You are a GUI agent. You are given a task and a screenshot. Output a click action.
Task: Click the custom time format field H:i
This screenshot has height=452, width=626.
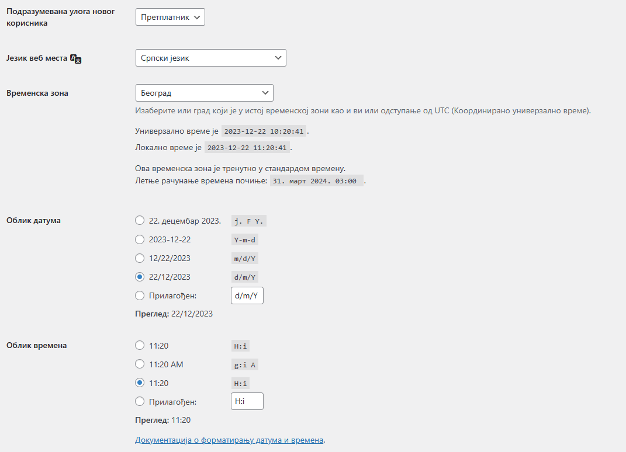247,401
